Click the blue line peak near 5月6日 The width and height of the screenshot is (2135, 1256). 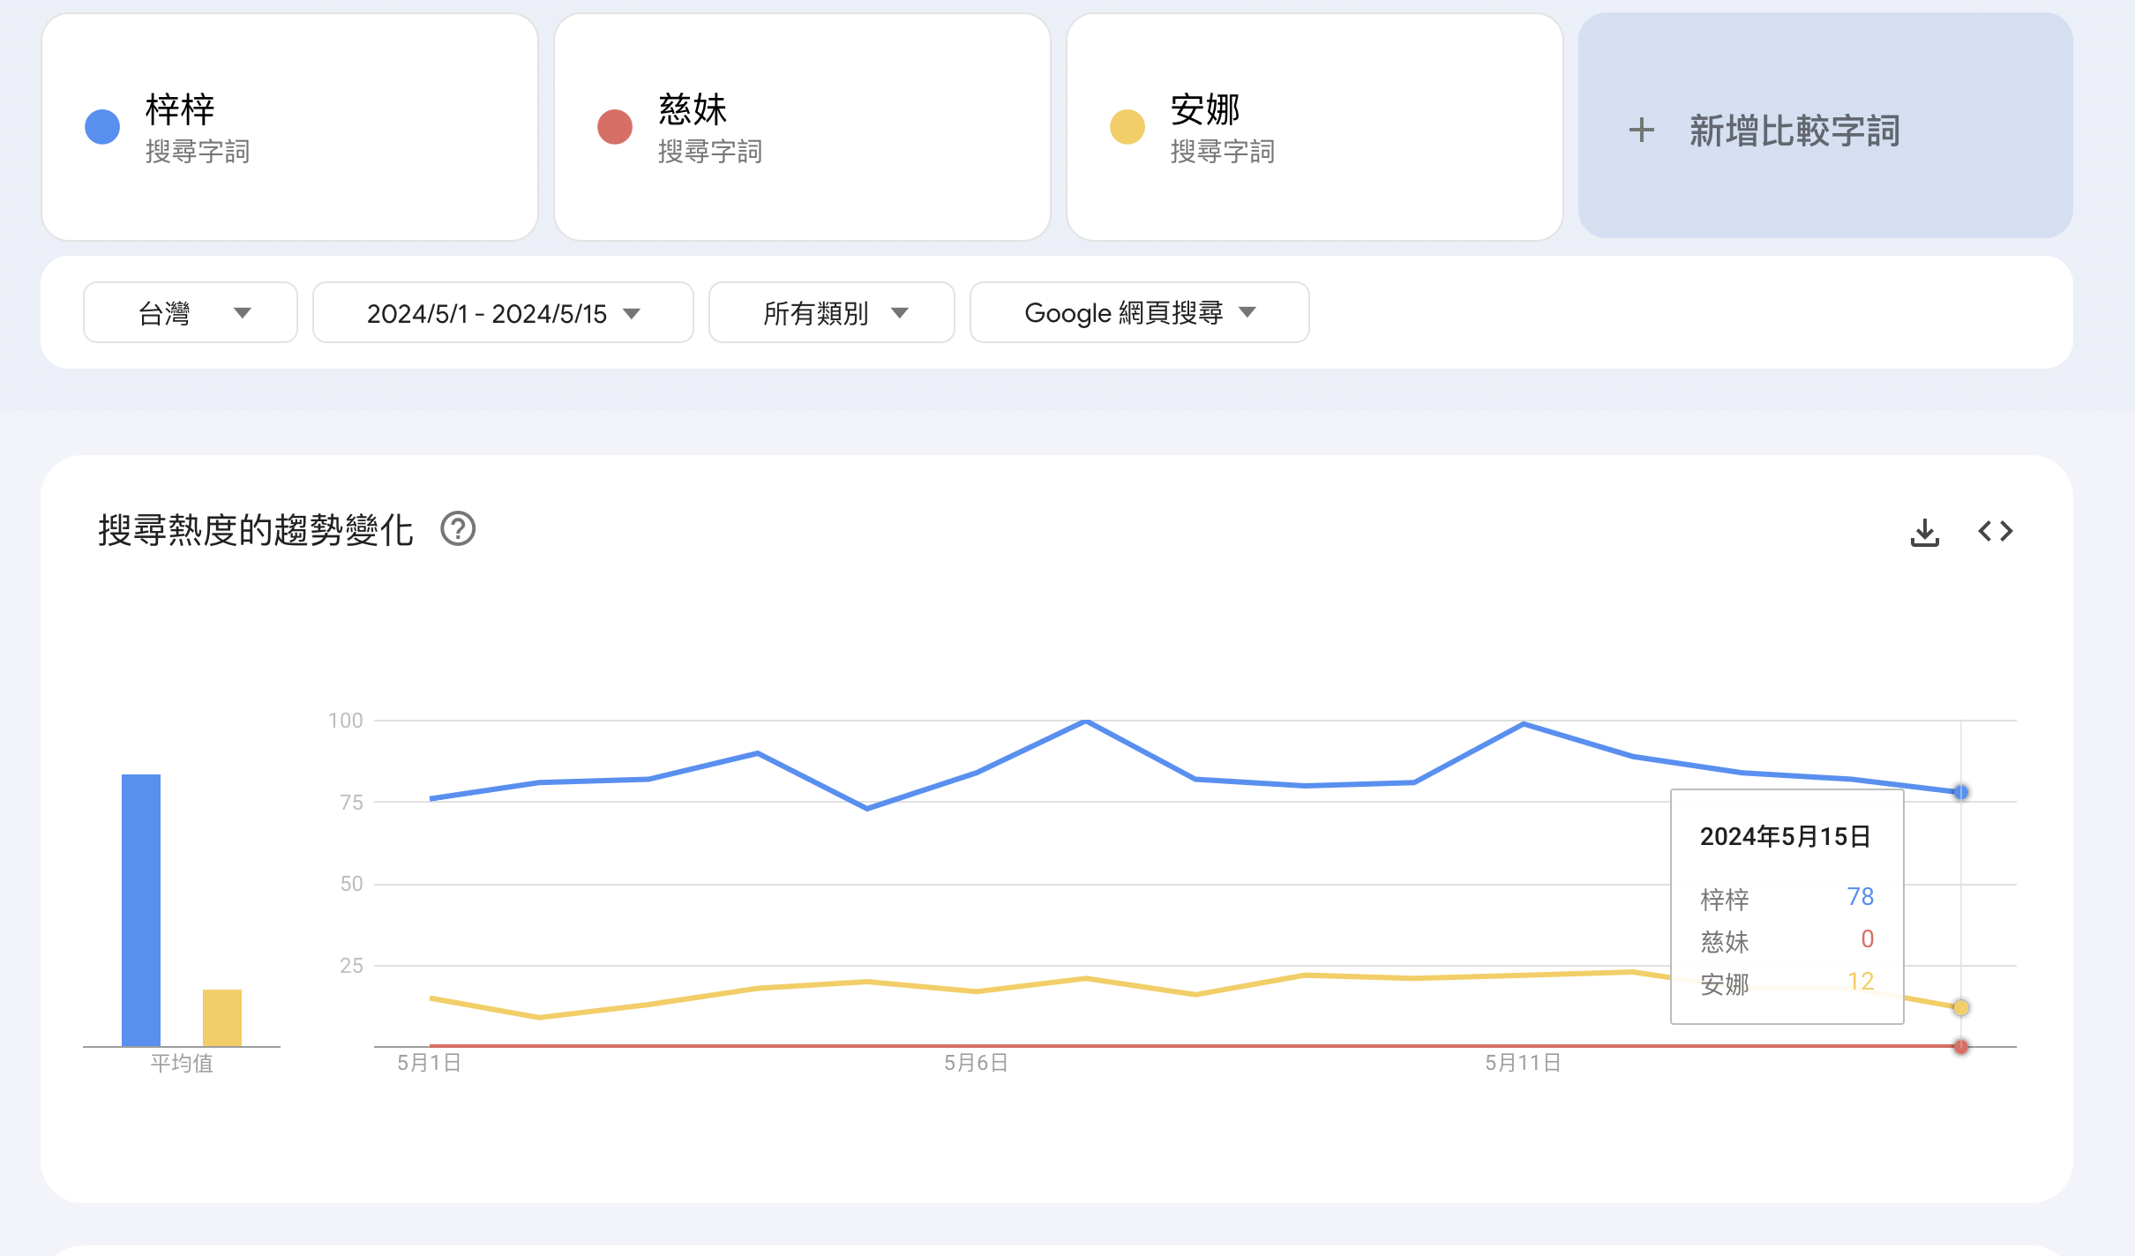click(1086, 721)
